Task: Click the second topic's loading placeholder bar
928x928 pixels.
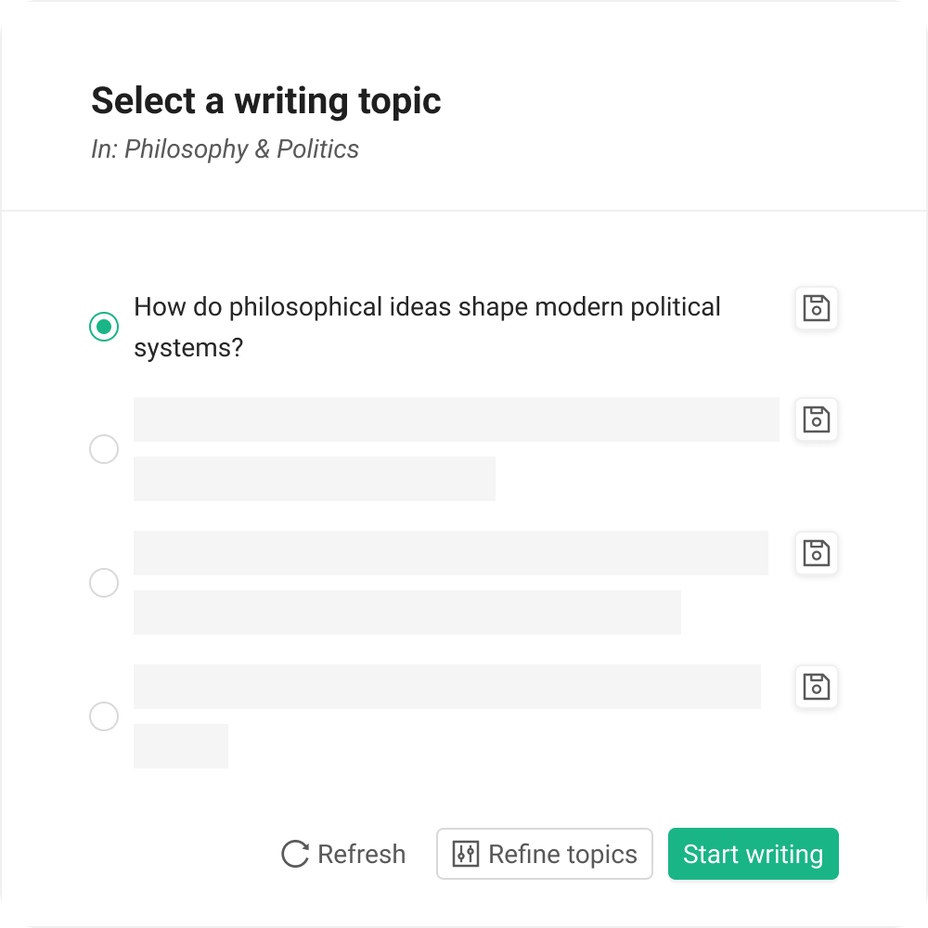Action: tap(457, 419)
